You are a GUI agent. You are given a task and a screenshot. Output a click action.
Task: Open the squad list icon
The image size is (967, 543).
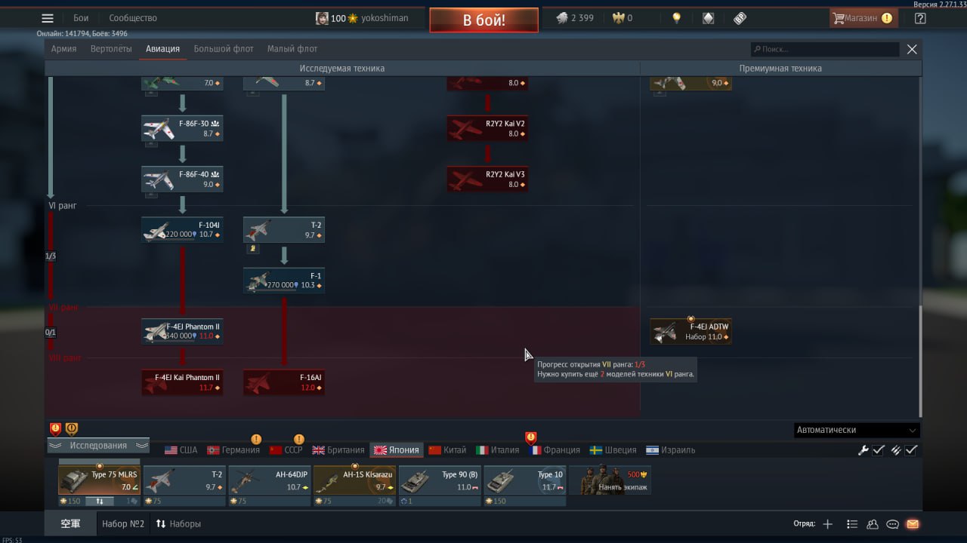(852, 524)
